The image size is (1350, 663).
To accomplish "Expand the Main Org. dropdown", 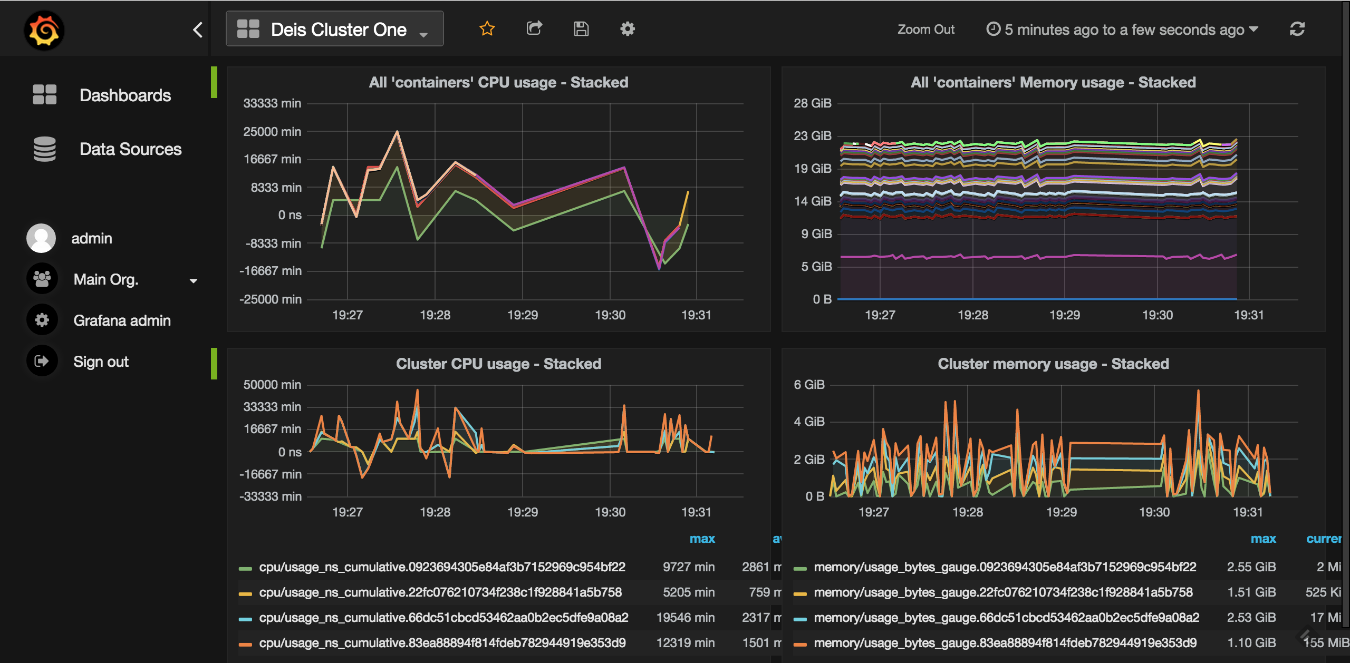I will pyautogui.click(x=193, y=281).
